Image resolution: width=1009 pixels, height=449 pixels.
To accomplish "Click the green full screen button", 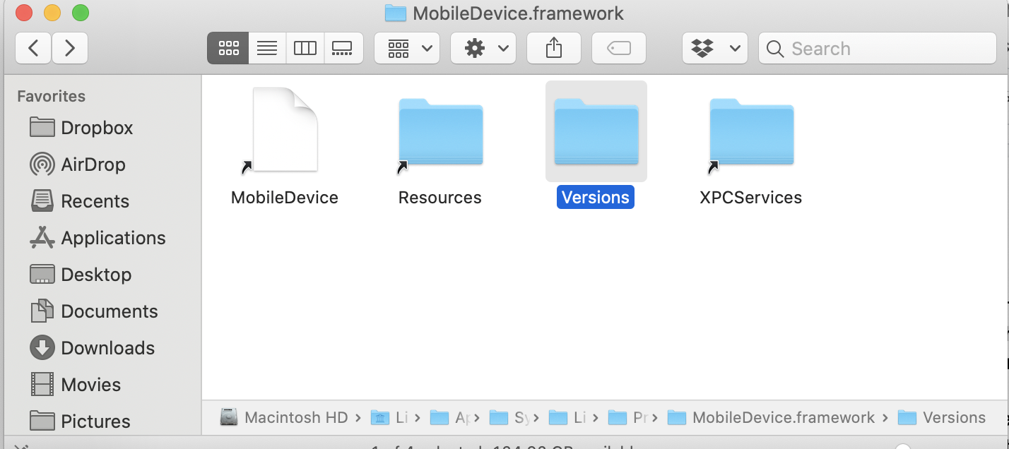I will 81,13.
